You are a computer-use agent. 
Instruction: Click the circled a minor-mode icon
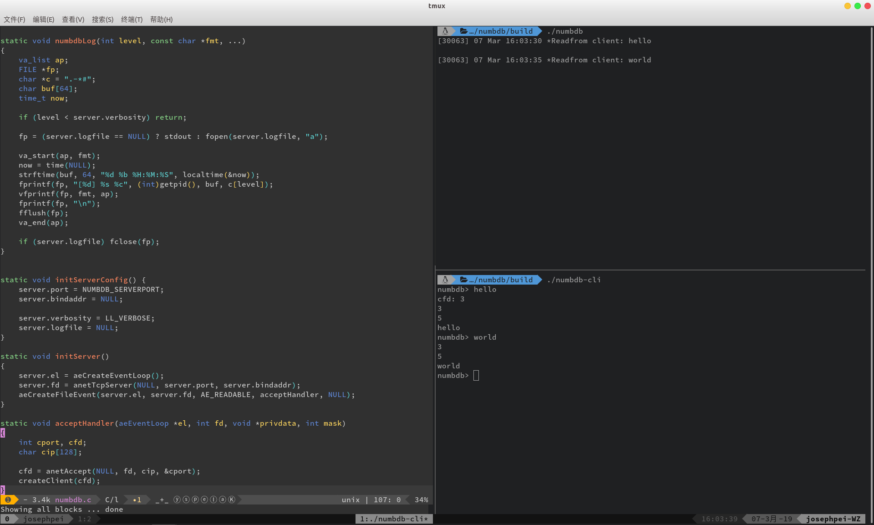click(x=223, y=500)
